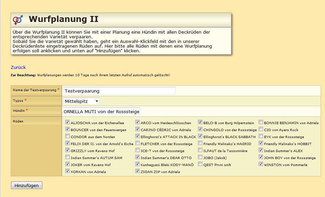This screenshot has height=197, width=325.
Task: Uncheck XORKAN von Adriela
Action: [x=68, y=171]
